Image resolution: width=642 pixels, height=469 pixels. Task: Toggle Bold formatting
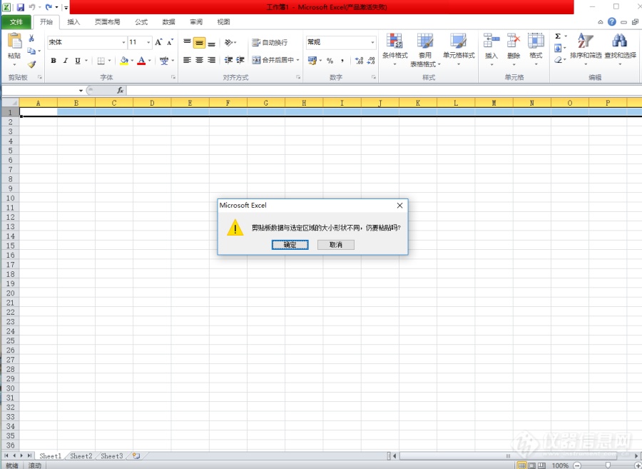pyautogui.click(x=53, y=61)
